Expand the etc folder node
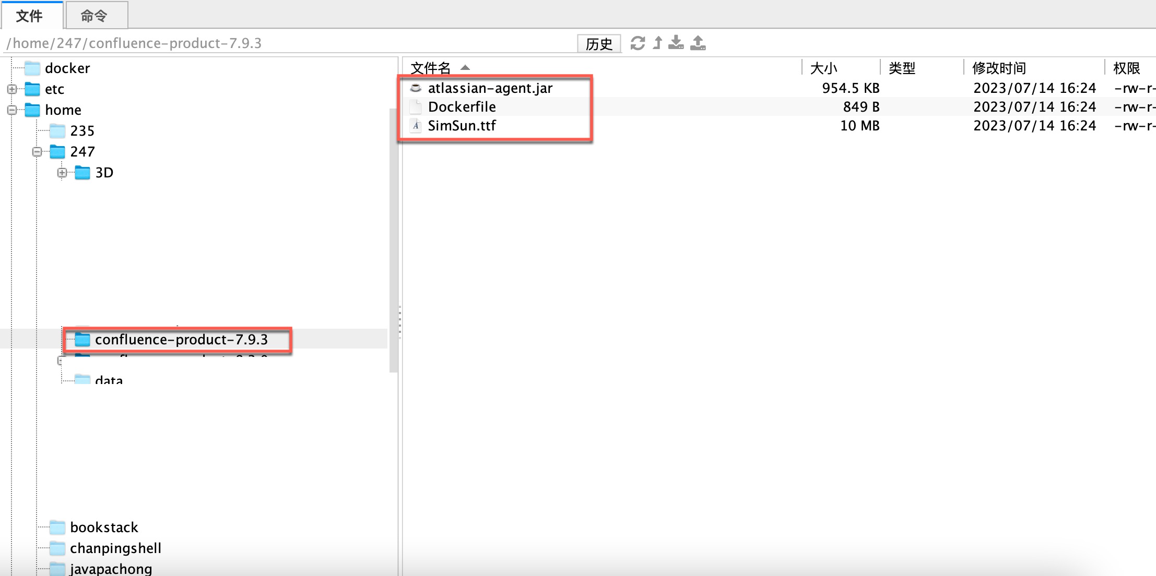Screen dimensions: 1156x576 click(x=12, y=89)
